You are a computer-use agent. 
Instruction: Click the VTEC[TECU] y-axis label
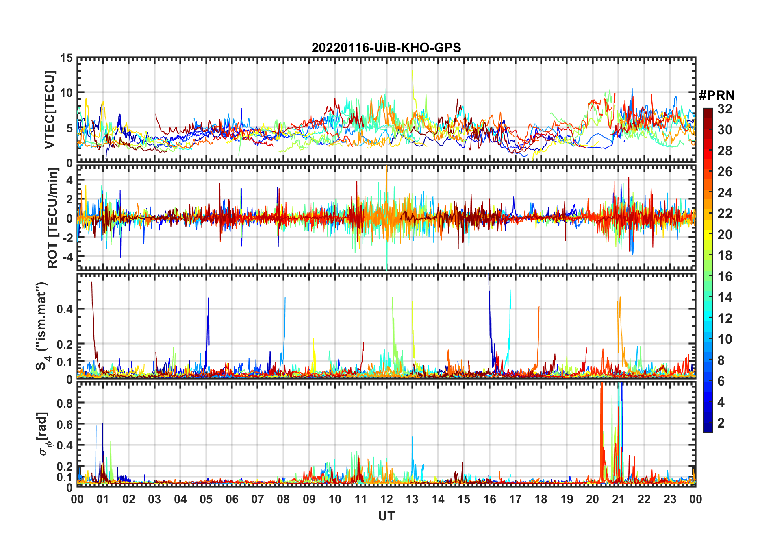pos(50,110)
